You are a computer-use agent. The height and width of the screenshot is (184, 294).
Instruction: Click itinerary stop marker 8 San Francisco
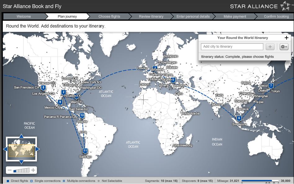(43, 88)
